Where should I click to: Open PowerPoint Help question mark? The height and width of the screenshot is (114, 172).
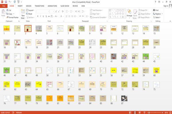point(155,2)
